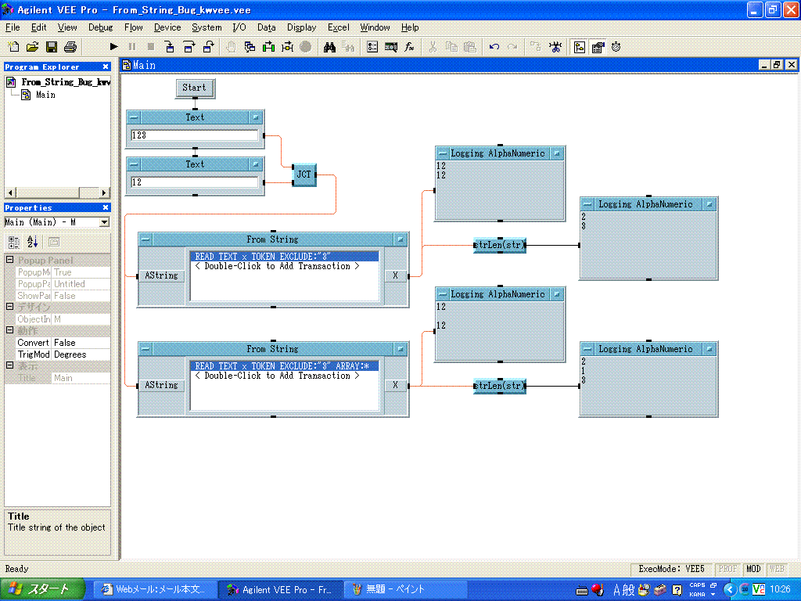Toggle the Program Explorer view toolbar icon
Viewport: 801px width, 601px height.
(580, 47)
